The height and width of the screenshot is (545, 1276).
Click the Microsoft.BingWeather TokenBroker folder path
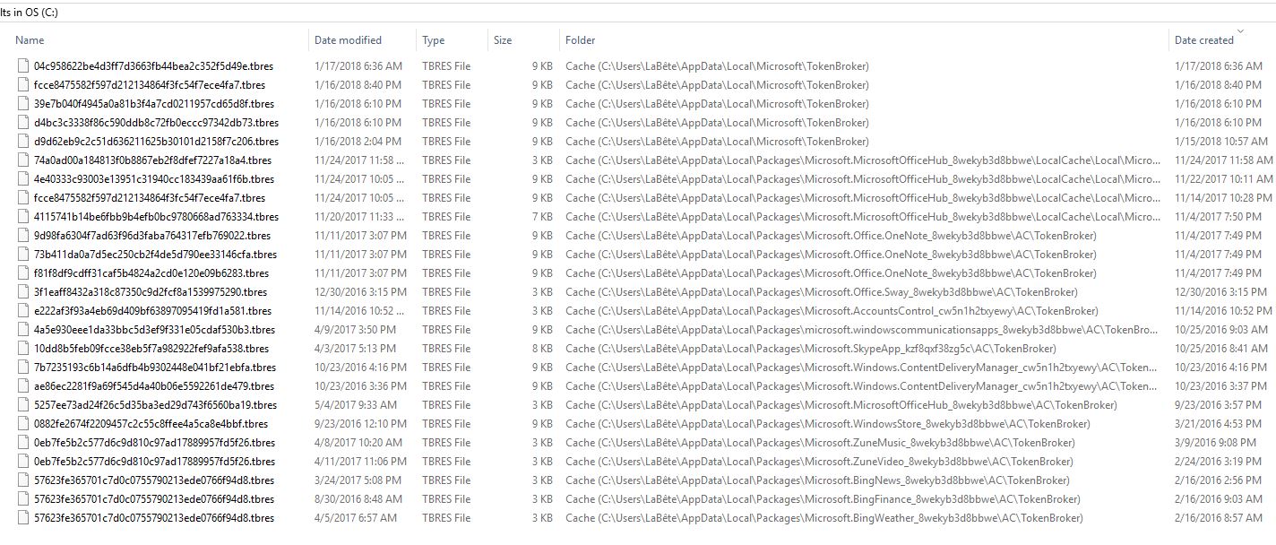click(824, 518)
